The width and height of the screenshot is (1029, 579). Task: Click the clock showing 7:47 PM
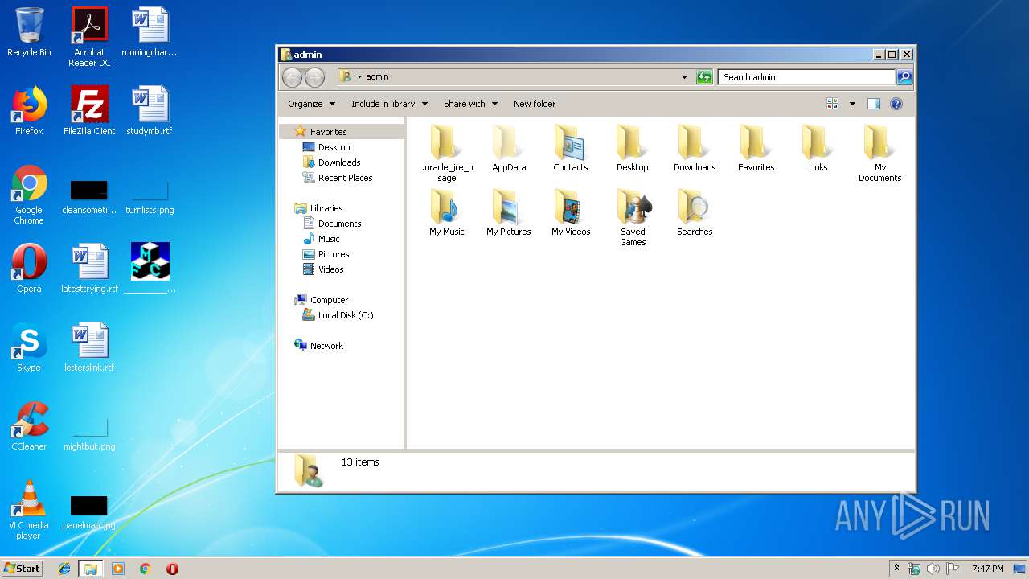pyautogui.click(x=987, y=569)
